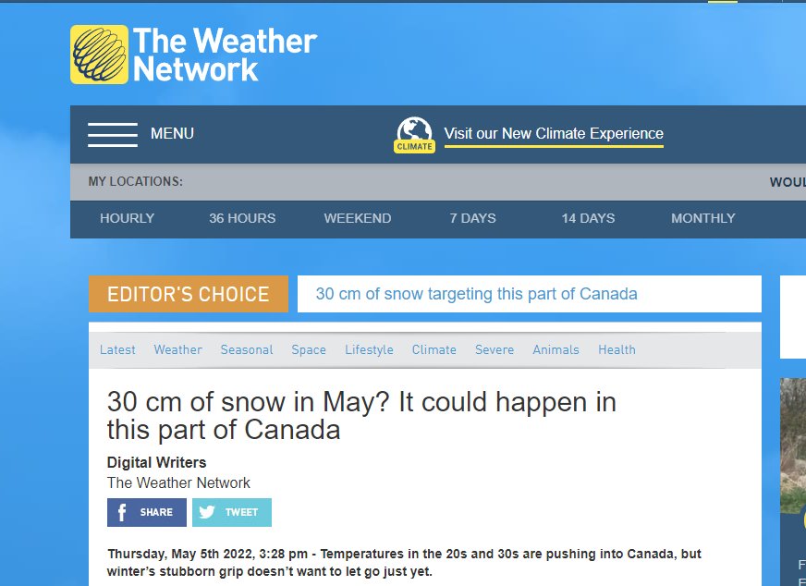Go to Latest news category
The image size is (806, 586).
coord(117,350)
